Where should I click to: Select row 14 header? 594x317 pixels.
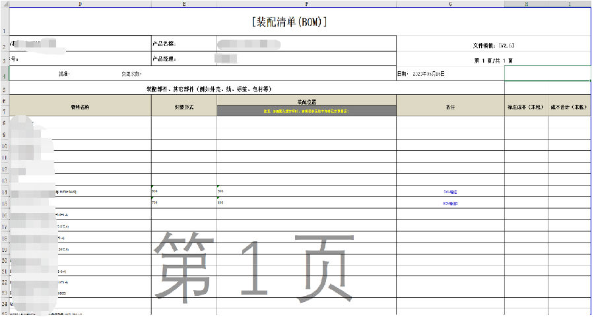4,192
